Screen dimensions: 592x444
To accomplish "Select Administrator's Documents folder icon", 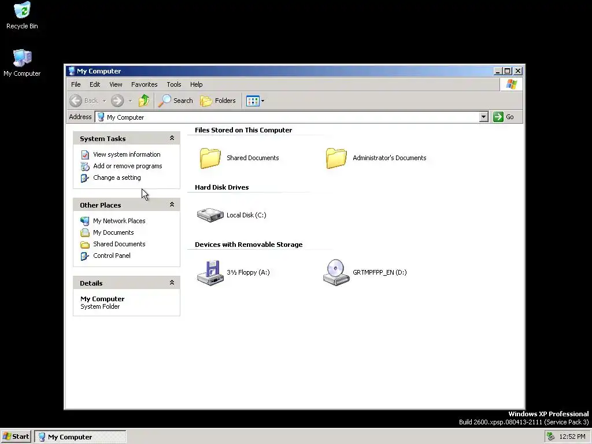I will pos(336,158).
